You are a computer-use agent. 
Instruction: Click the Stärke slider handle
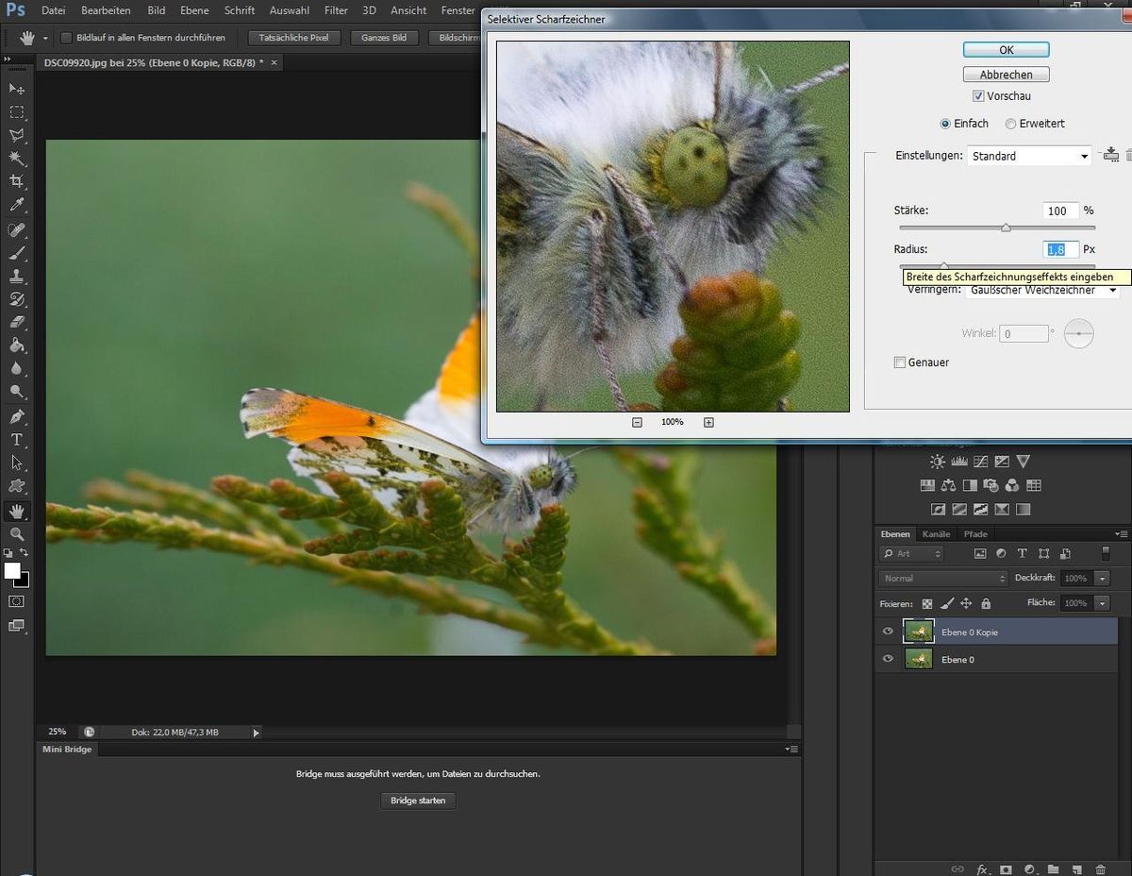1006,227
